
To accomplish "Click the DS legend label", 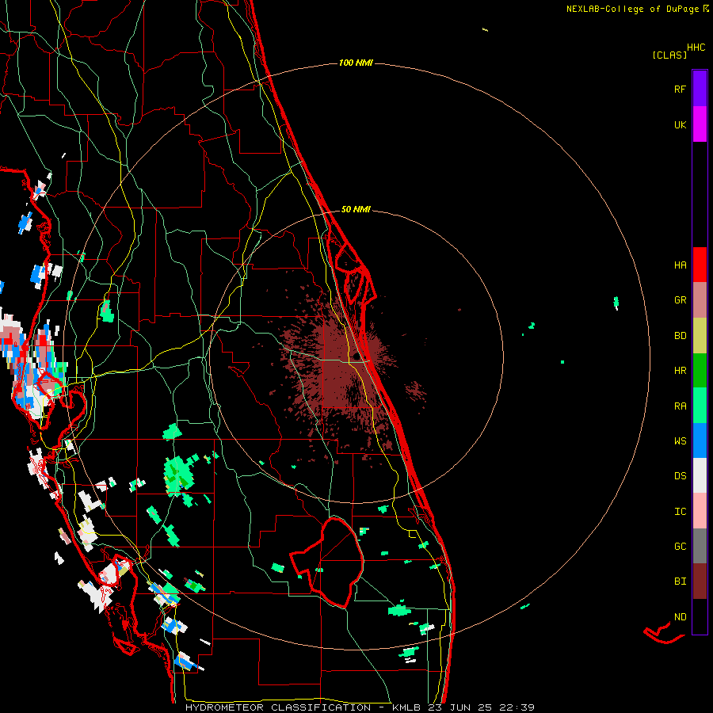I will click(x=680, y=475).
